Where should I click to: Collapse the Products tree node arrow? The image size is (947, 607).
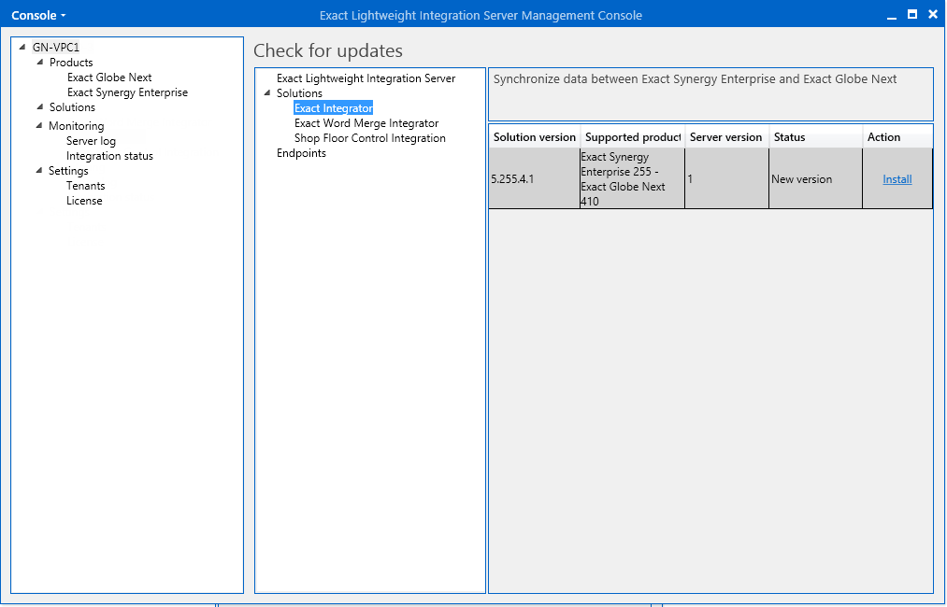pyautogui.click(x=40, y=62)
